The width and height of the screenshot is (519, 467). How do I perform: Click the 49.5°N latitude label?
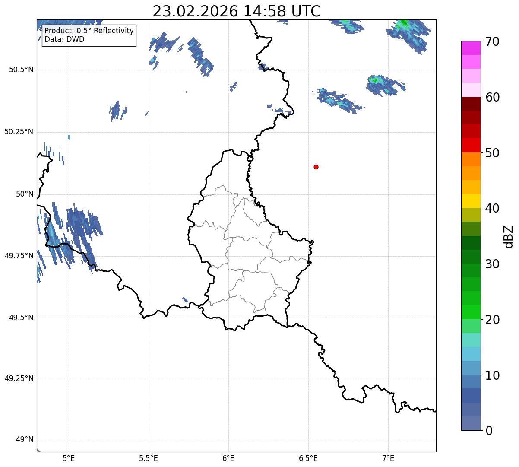click(x=21, y=318)
